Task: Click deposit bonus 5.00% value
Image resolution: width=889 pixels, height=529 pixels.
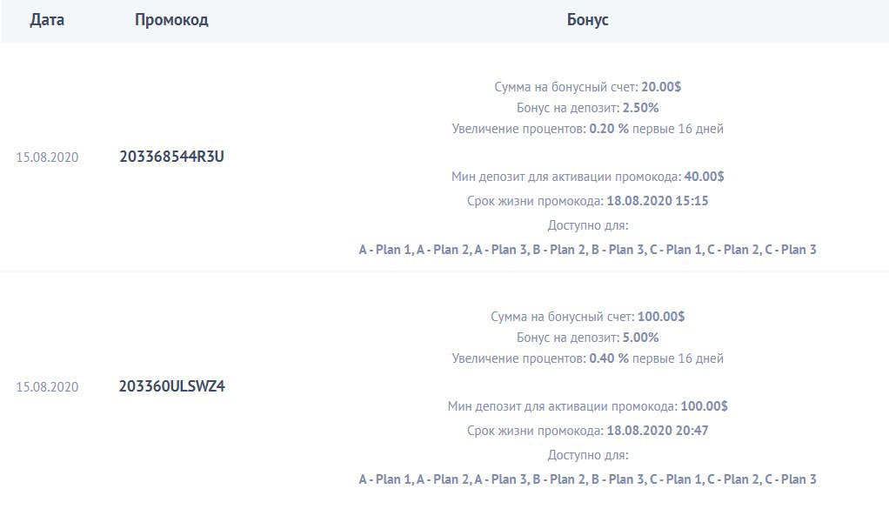Action: 641,338
